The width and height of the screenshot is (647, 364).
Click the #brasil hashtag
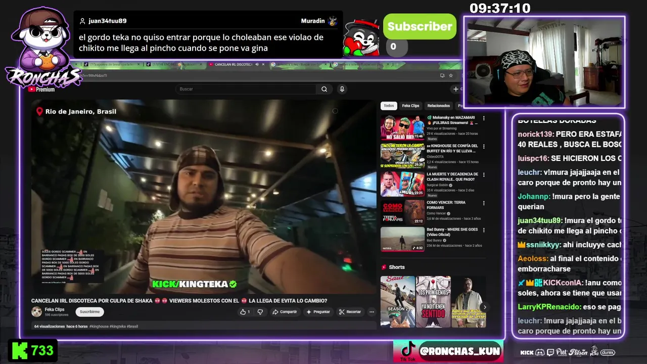point(132,327)
